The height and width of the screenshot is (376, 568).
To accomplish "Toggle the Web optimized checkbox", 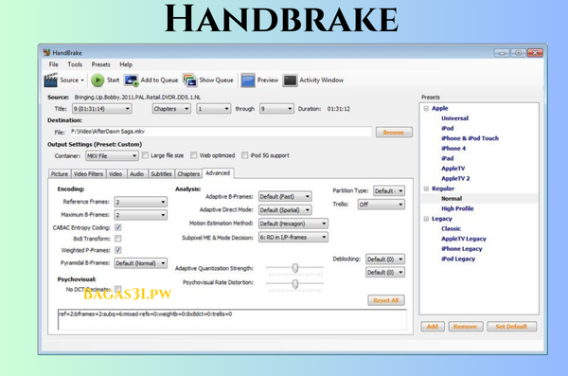I will coord(194,155).
